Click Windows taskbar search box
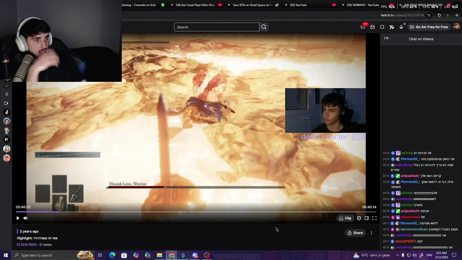Image resolution: width=462 pixels, height=260 pixels. 53,255
